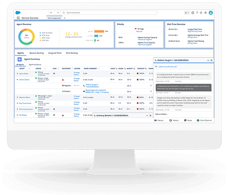The image size is (229, 195).
Task: Open the App Launcher grid icon
Action: (18, 18)
